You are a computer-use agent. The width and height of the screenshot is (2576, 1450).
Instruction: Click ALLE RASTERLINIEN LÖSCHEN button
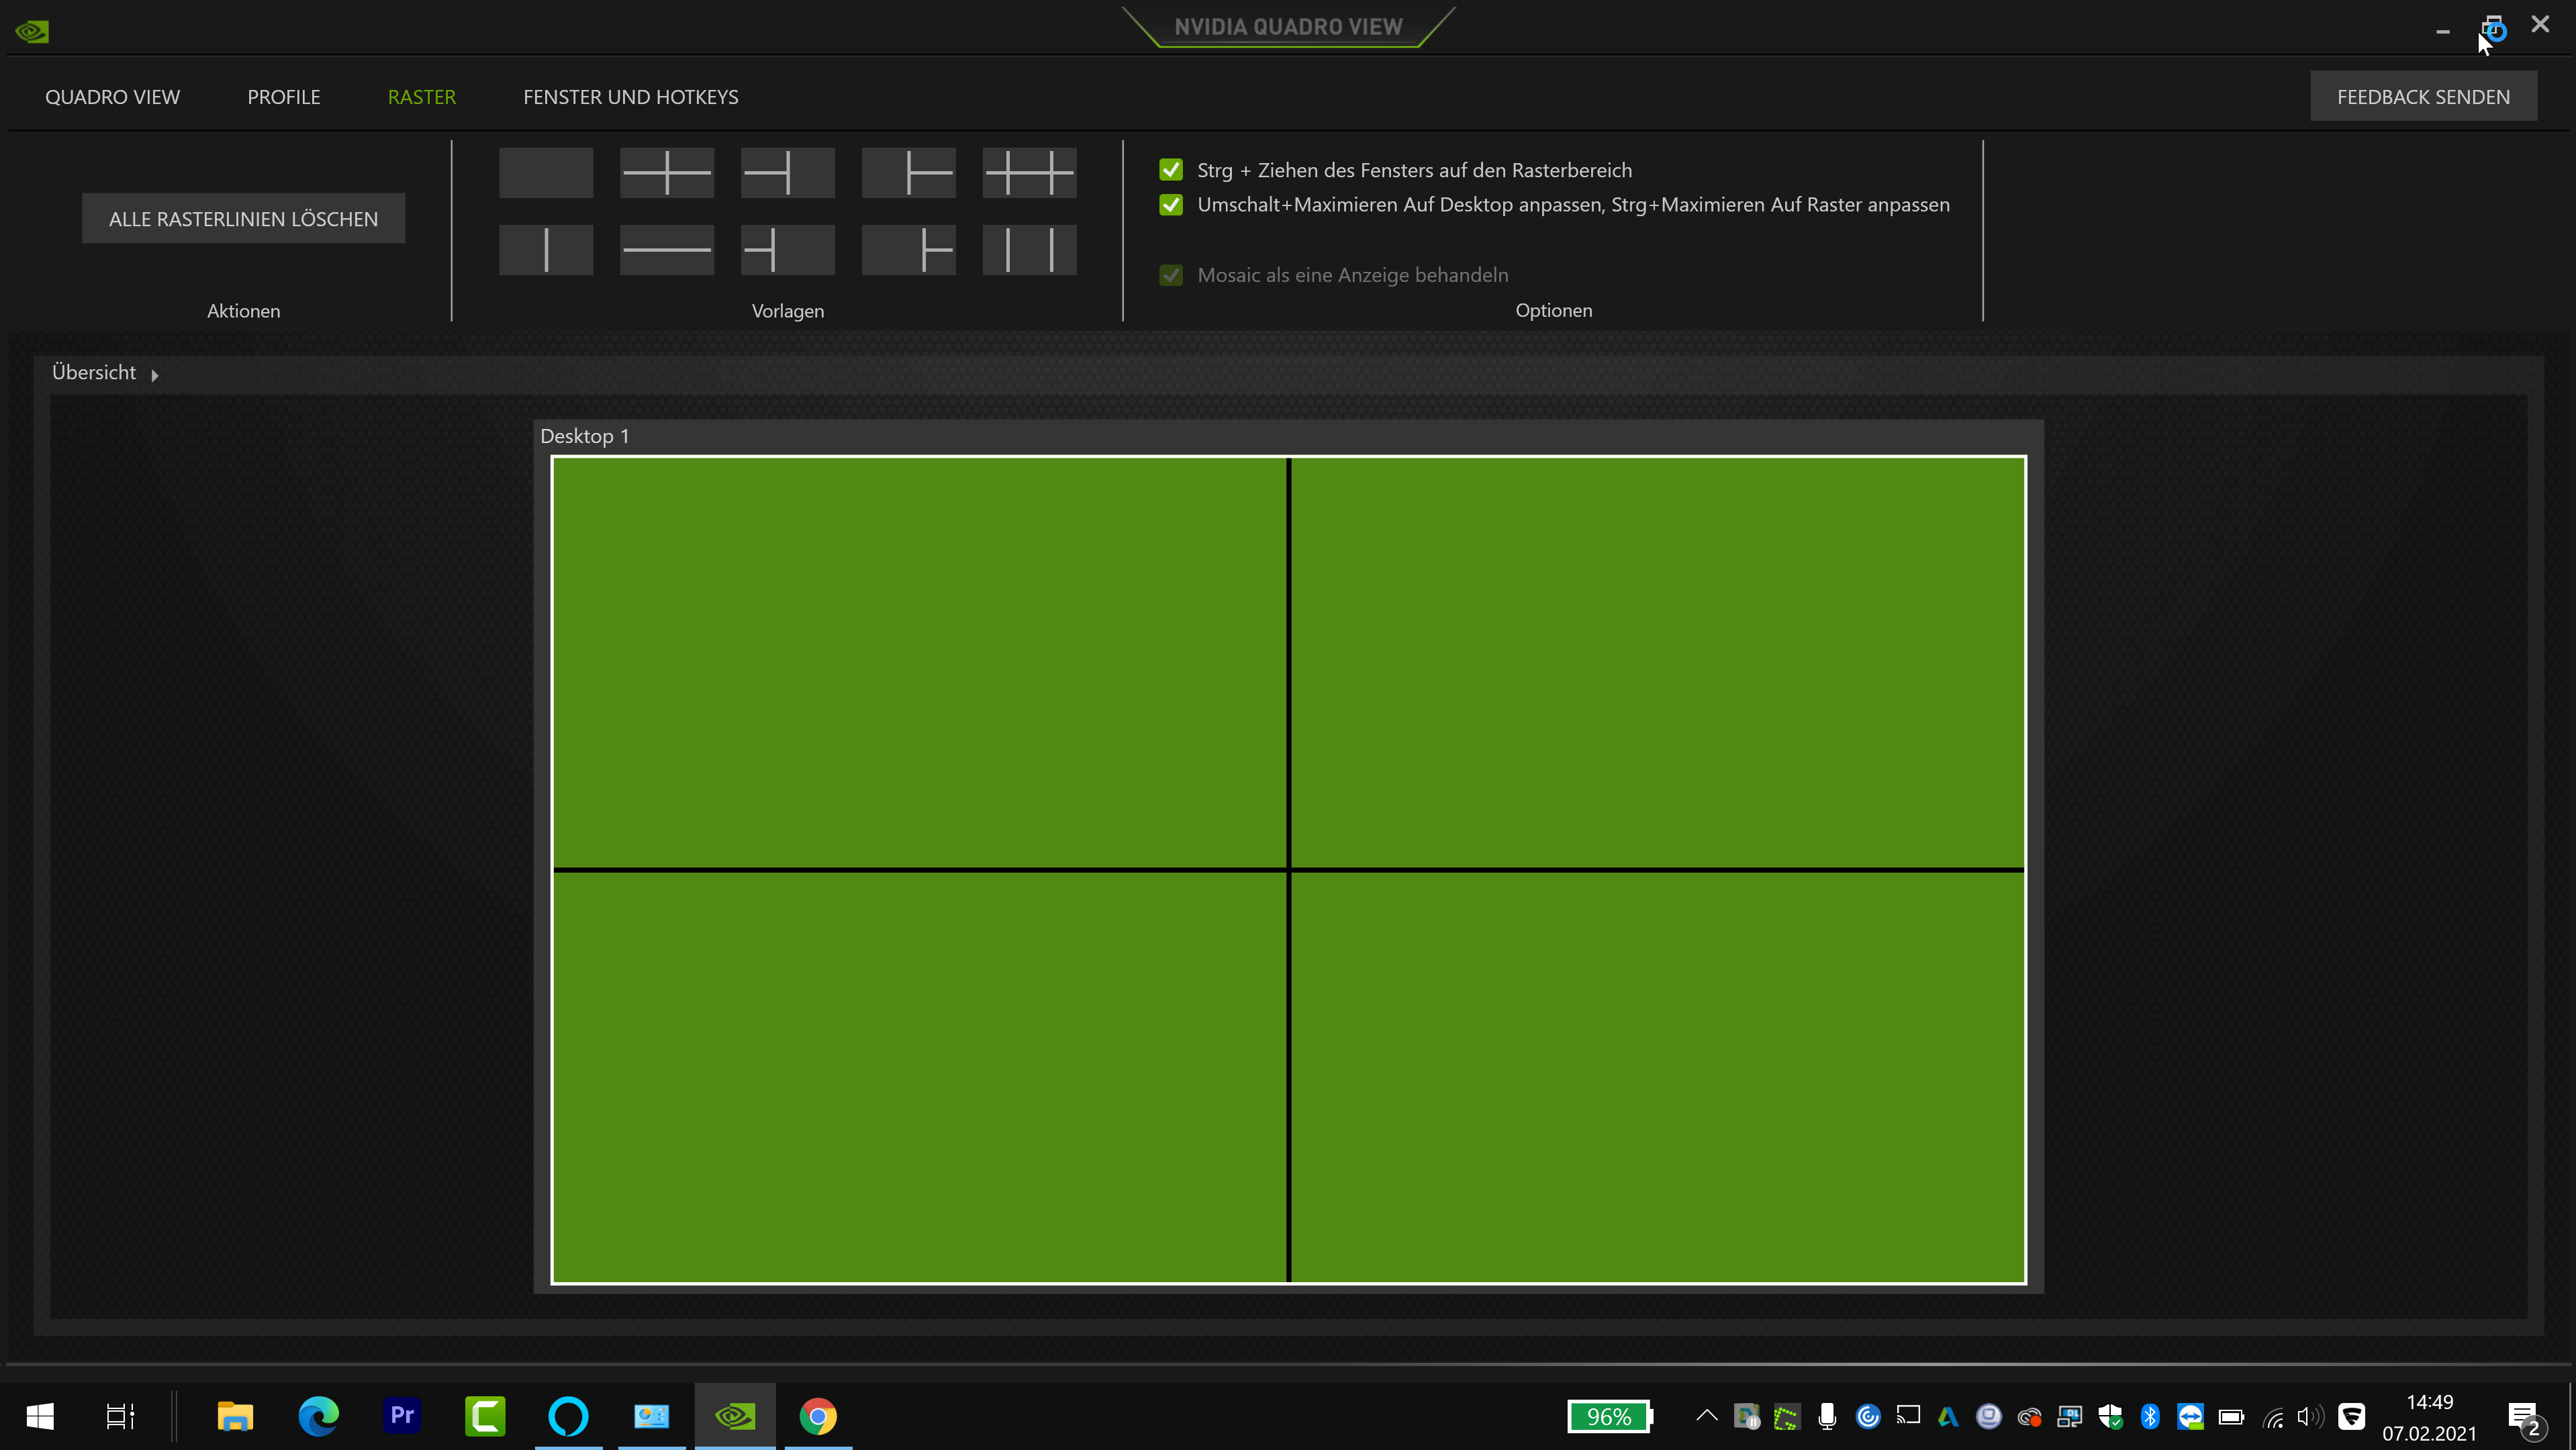tap(243, 219)
